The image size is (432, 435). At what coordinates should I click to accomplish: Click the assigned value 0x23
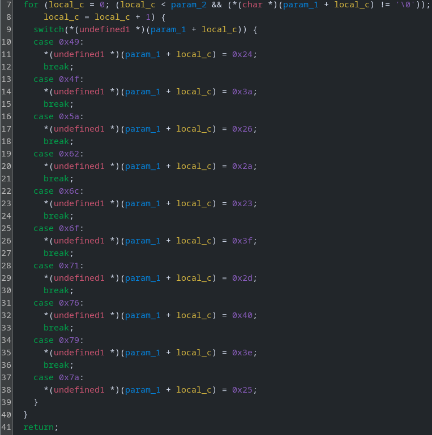tap(242, 203)
